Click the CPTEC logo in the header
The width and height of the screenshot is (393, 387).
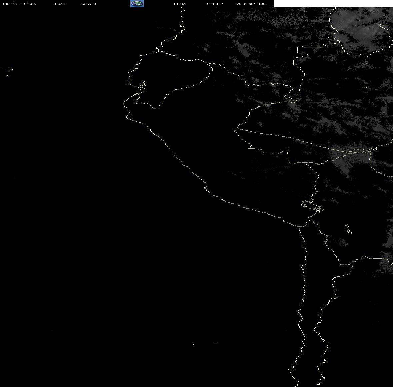click(137, 4)
